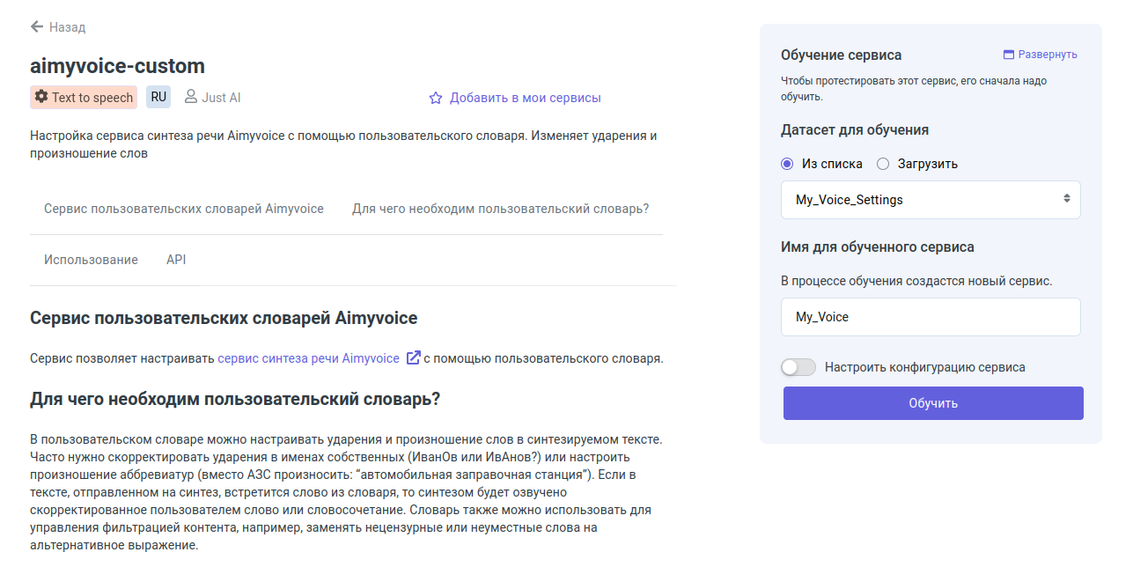Image resolution: width=1133 pixels, height=567 pixels.
Task: Click external link icon after Aimyvoice link
Action: point(413,358)
